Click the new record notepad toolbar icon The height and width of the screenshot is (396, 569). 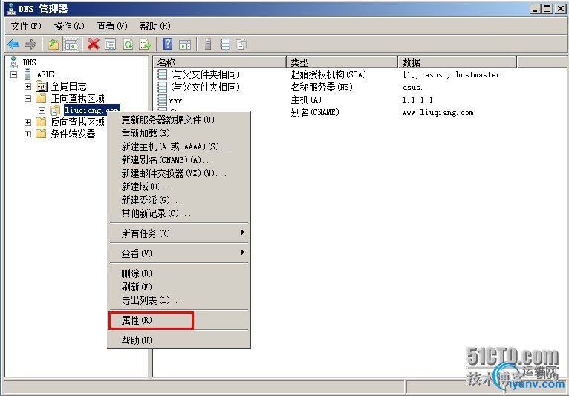point(225,45)
